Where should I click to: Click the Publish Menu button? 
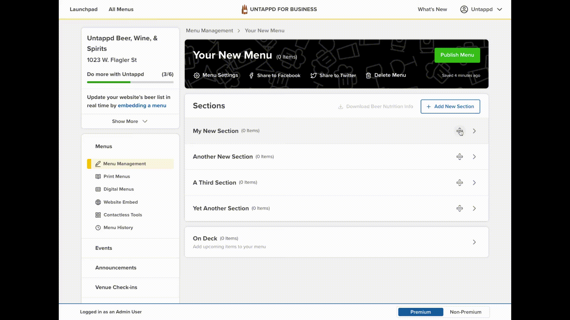click(457, 55)
